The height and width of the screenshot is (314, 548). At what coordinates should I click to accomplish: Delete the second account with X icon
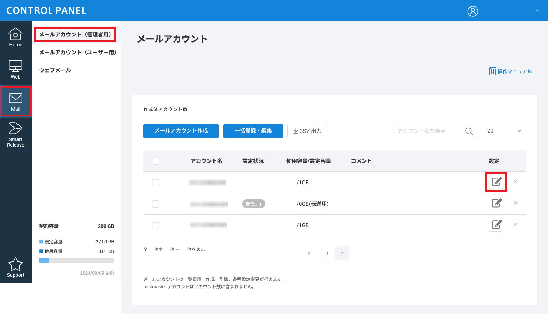click(x=516, y=203)
